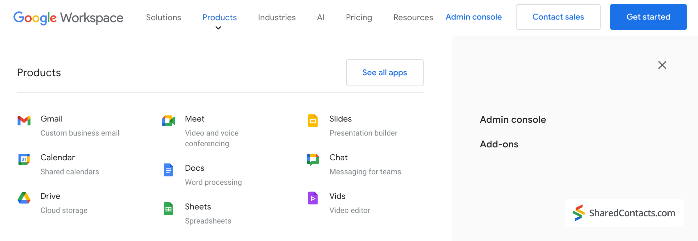Image resolution: width=698 pixels, height=241 pixels.
Task: Open the Chat product link
Action: click(x=338, y=157)
